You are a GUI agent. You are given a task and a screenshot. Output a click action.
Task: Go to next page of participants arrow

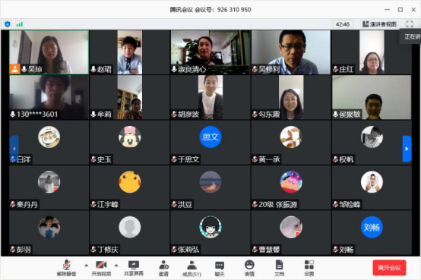coord(407,149)
